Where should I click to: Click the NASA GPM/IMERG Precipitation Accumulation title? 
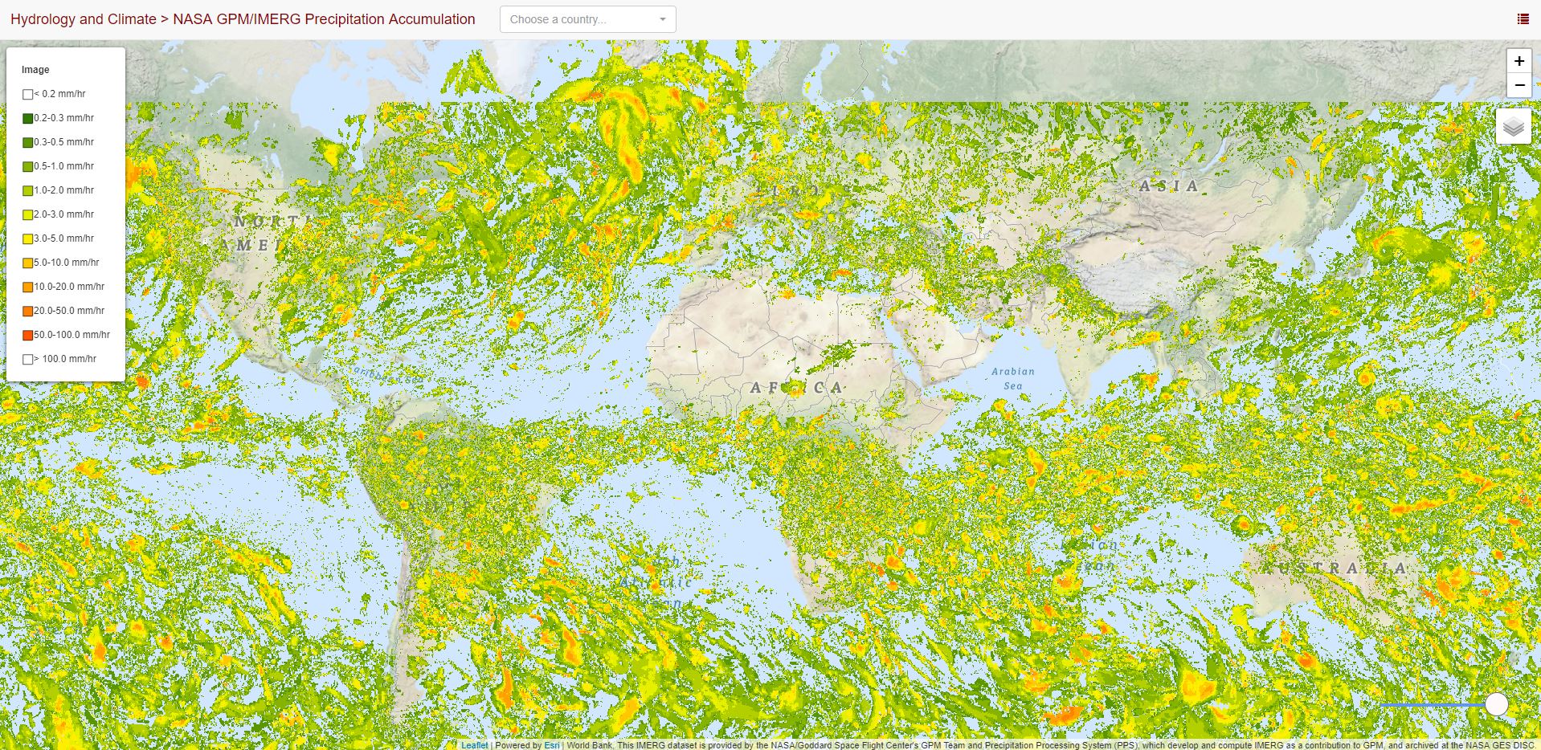[x=324, y=19]
